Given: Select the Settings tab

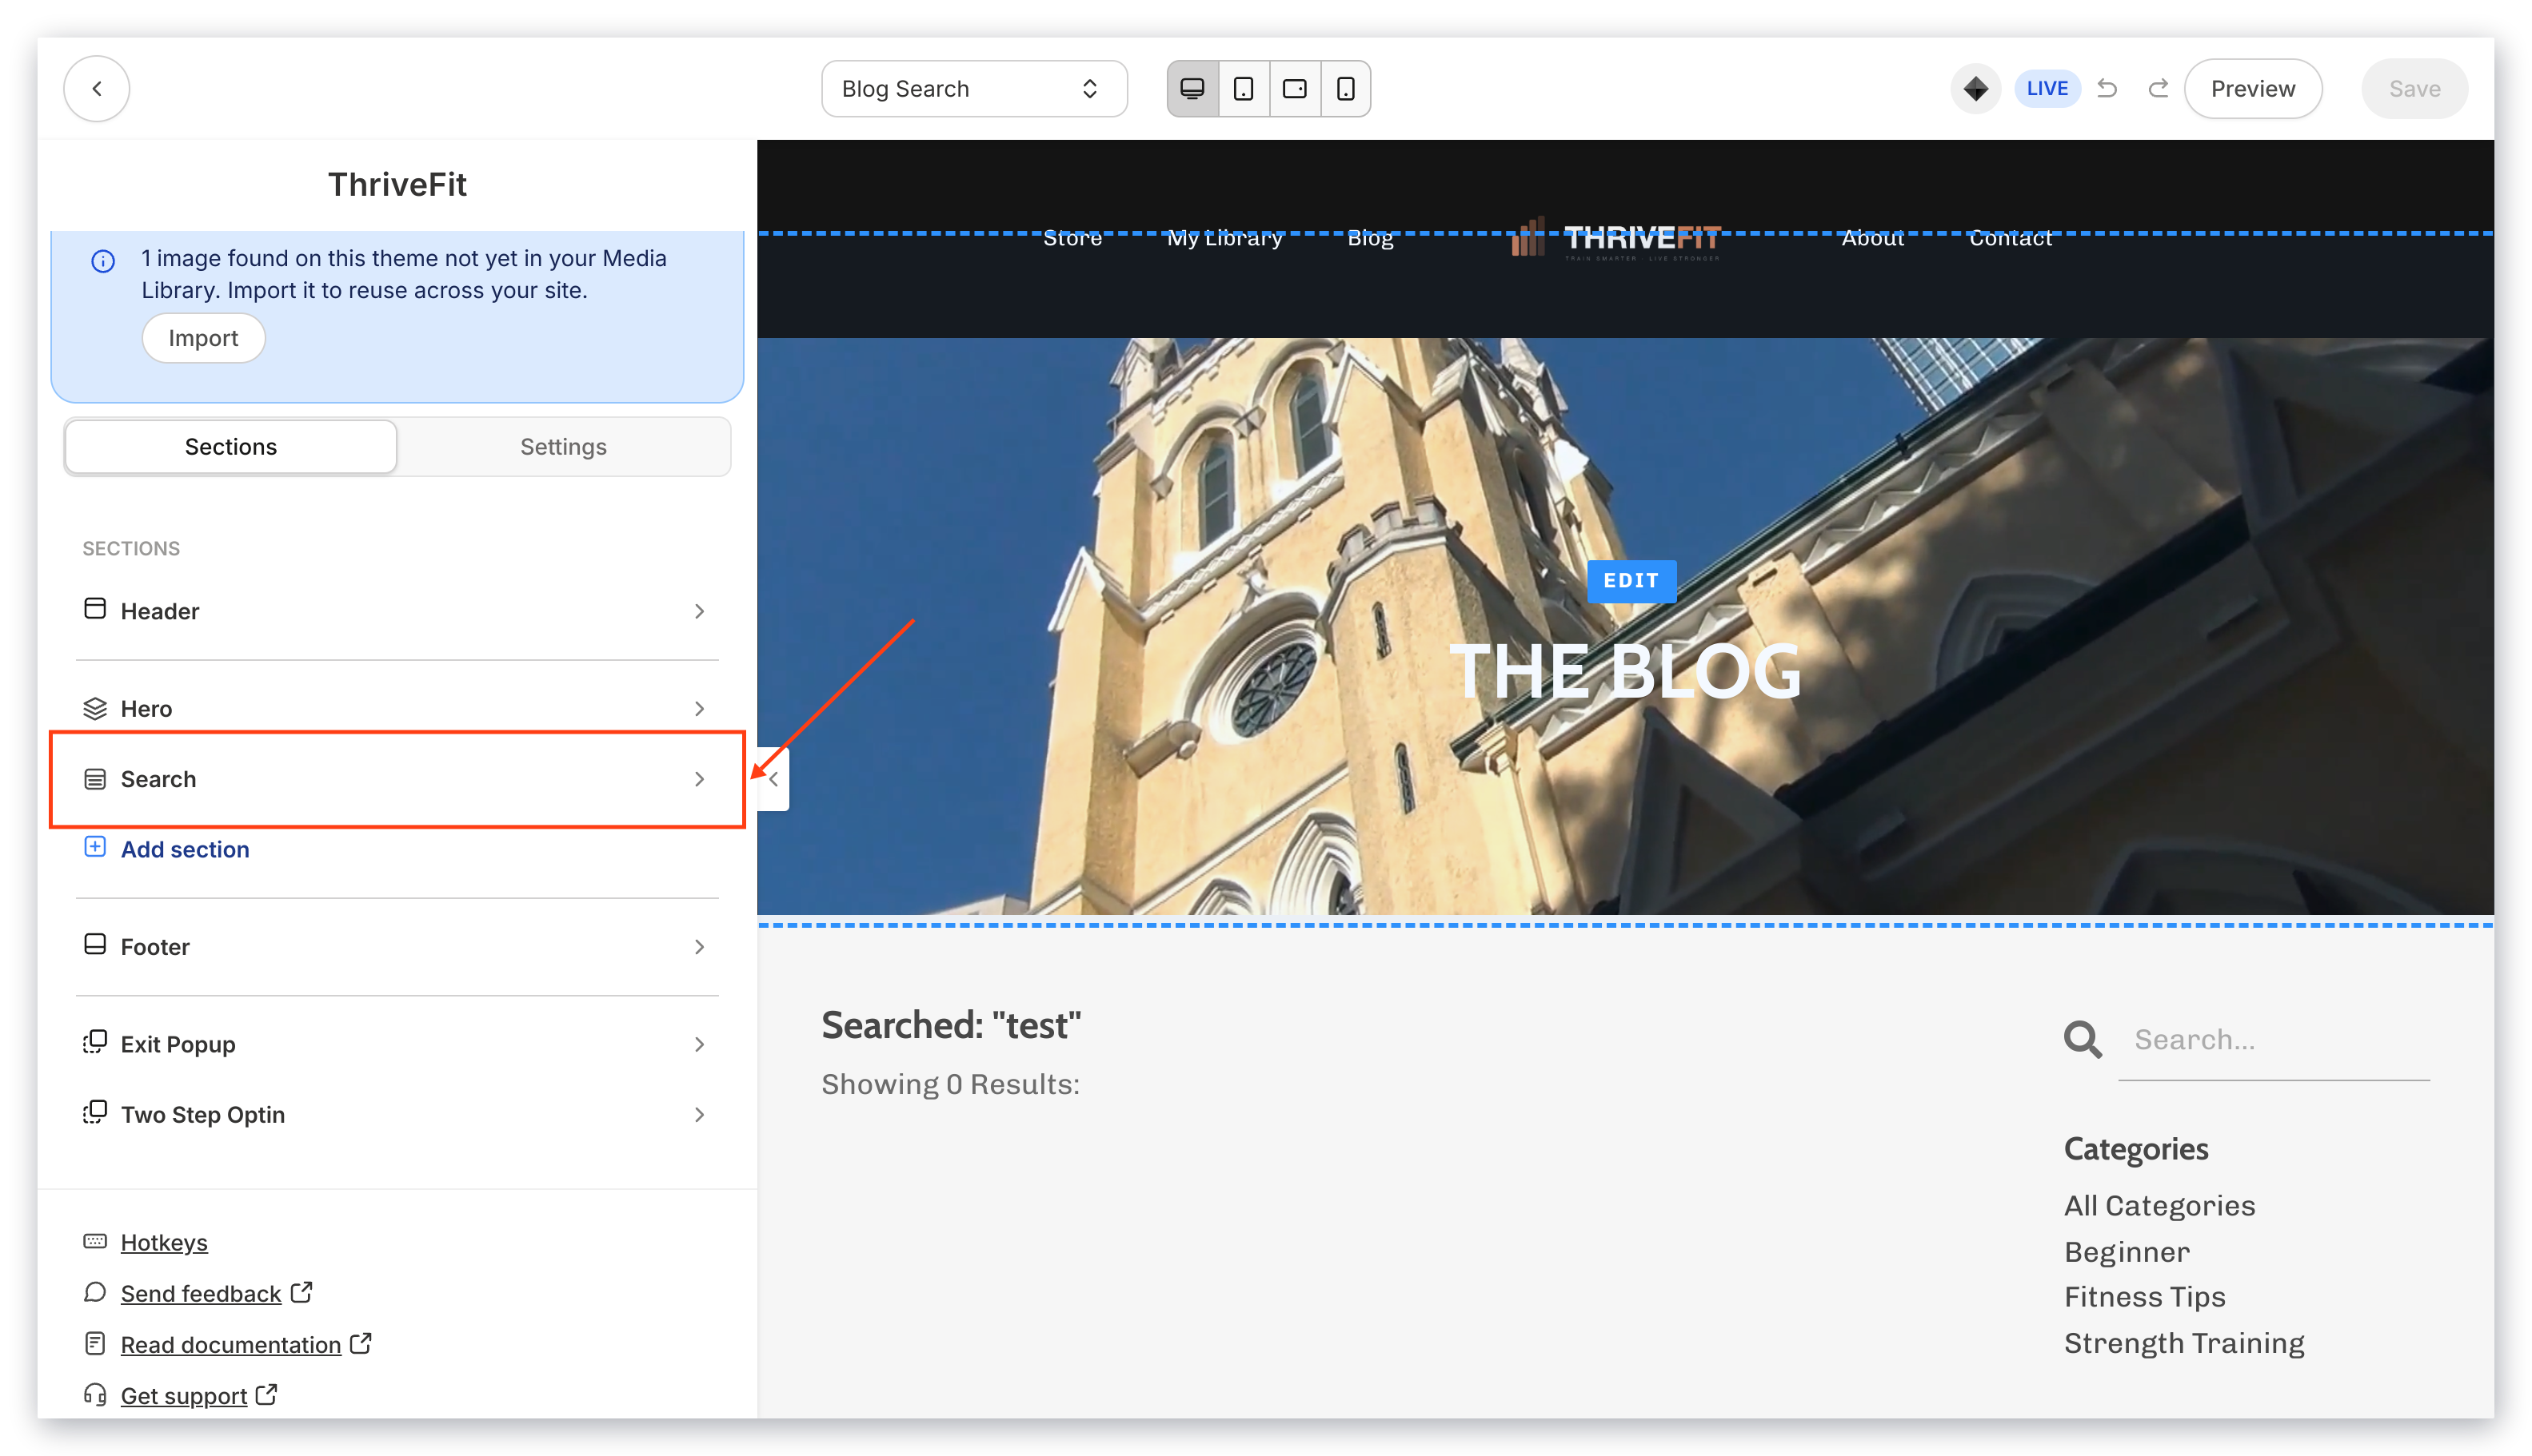Looking at the screenshot, I should tap(564, 447).
